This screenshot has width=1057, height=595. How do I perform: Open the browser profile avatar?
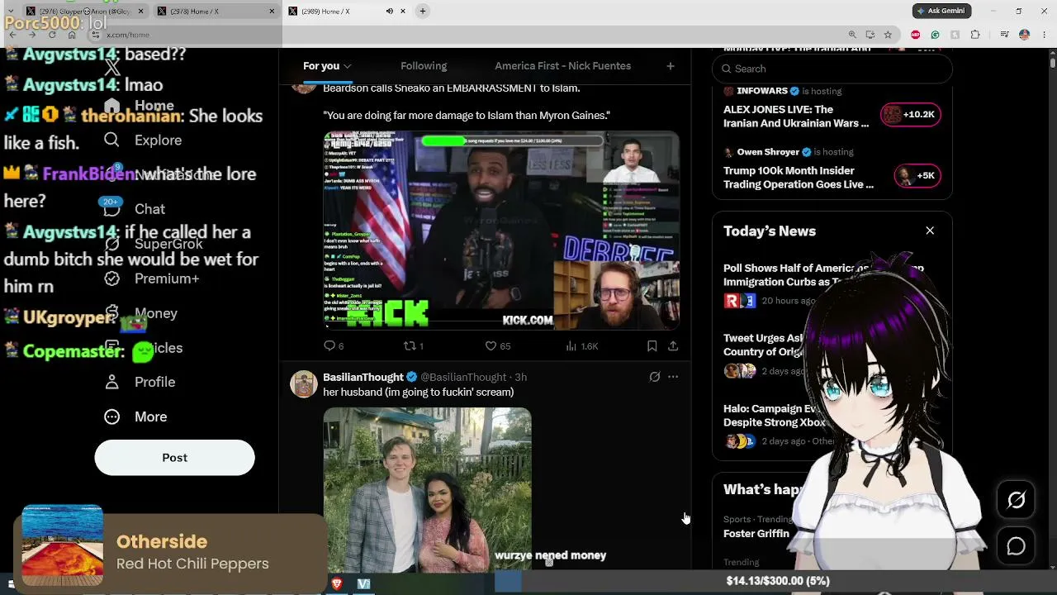pos(1024,35)
